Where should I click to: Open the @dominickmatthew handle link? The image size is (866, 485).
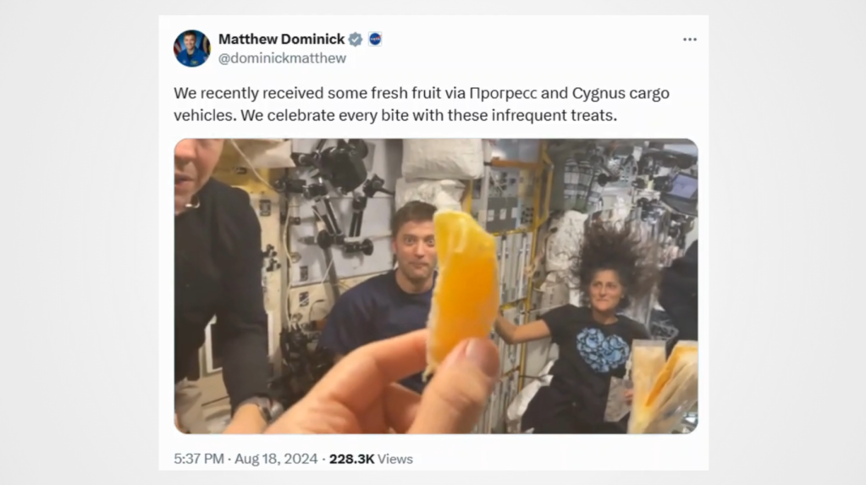point(282,58)
